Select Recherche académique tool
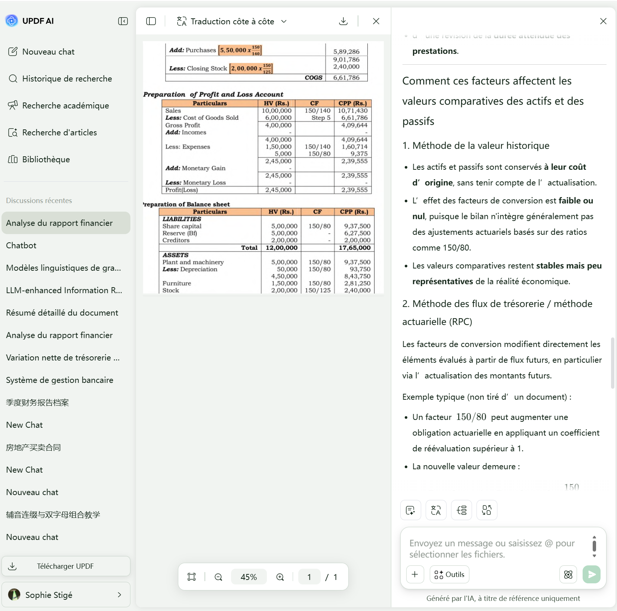 pyautogui.click(x=65, y=105)
